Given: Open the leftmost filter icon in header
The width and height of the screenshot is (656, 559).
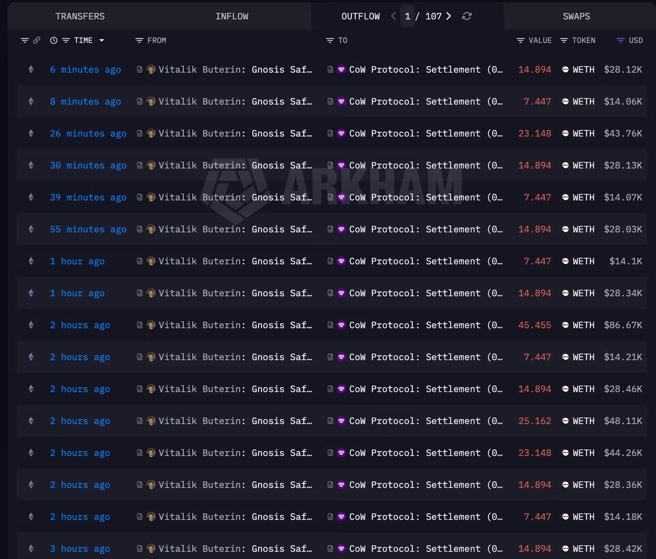Looking at the screenshot, I should click(x=25, y=40).
